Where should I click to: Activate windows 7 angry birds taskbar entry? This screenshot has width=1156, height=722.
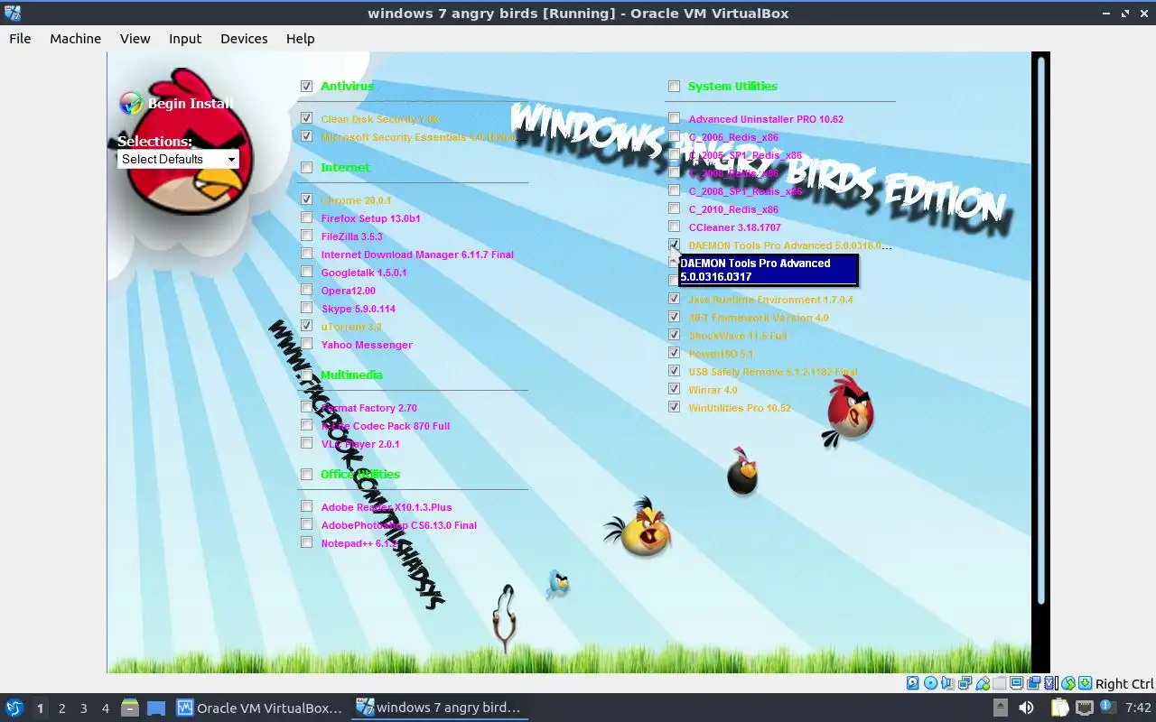click(440, 708)
